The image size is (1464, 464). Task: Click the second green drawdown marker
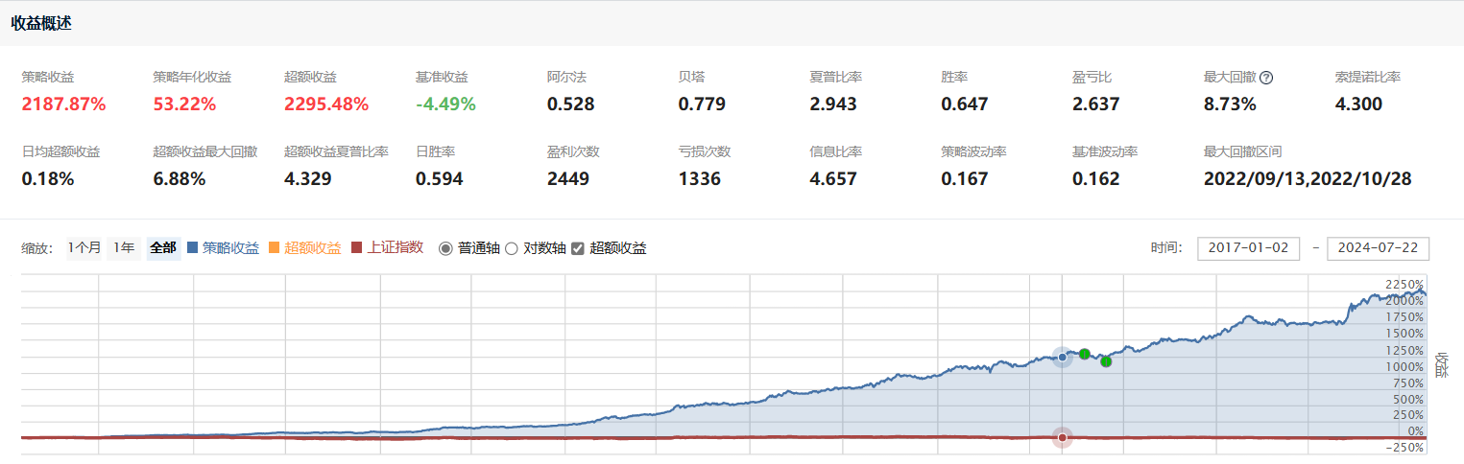[x=1106, y=361]
